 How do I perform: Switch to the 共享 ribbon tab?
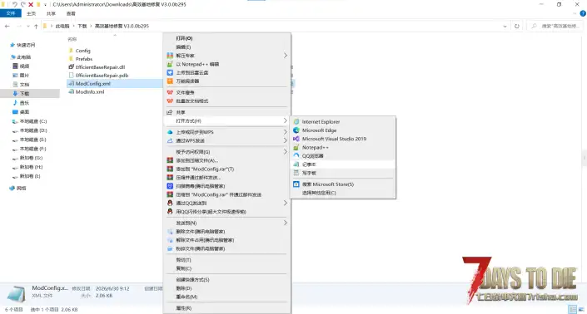click(x=51, y=13)
